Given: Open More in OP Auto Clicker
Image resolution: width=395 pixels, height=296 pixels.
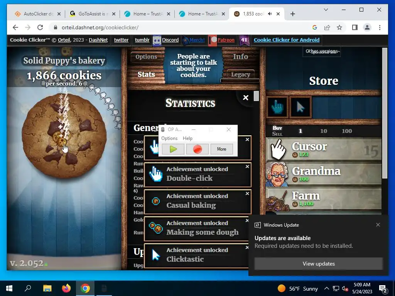Looking at the screenshot, I should (x=221, y=149).
